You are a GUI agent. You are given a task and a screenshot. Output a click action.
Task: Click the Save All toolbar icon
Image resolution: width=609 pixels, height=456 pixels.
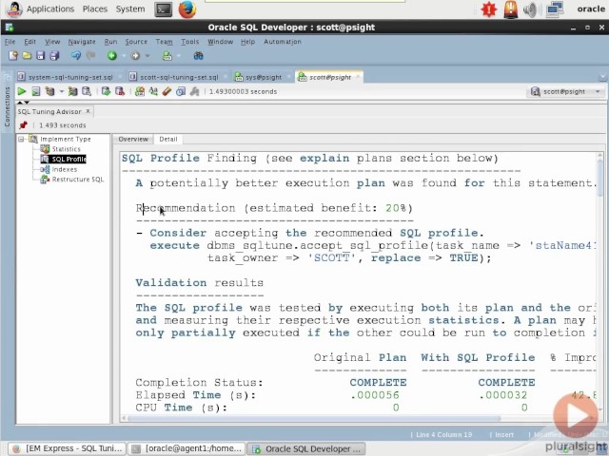pos(54,56)
